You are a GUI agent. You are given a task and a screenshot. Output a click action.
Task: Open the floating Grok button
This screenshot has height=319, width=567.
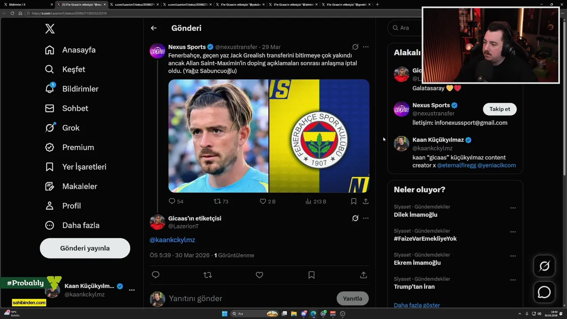click(x=544, y=266)
